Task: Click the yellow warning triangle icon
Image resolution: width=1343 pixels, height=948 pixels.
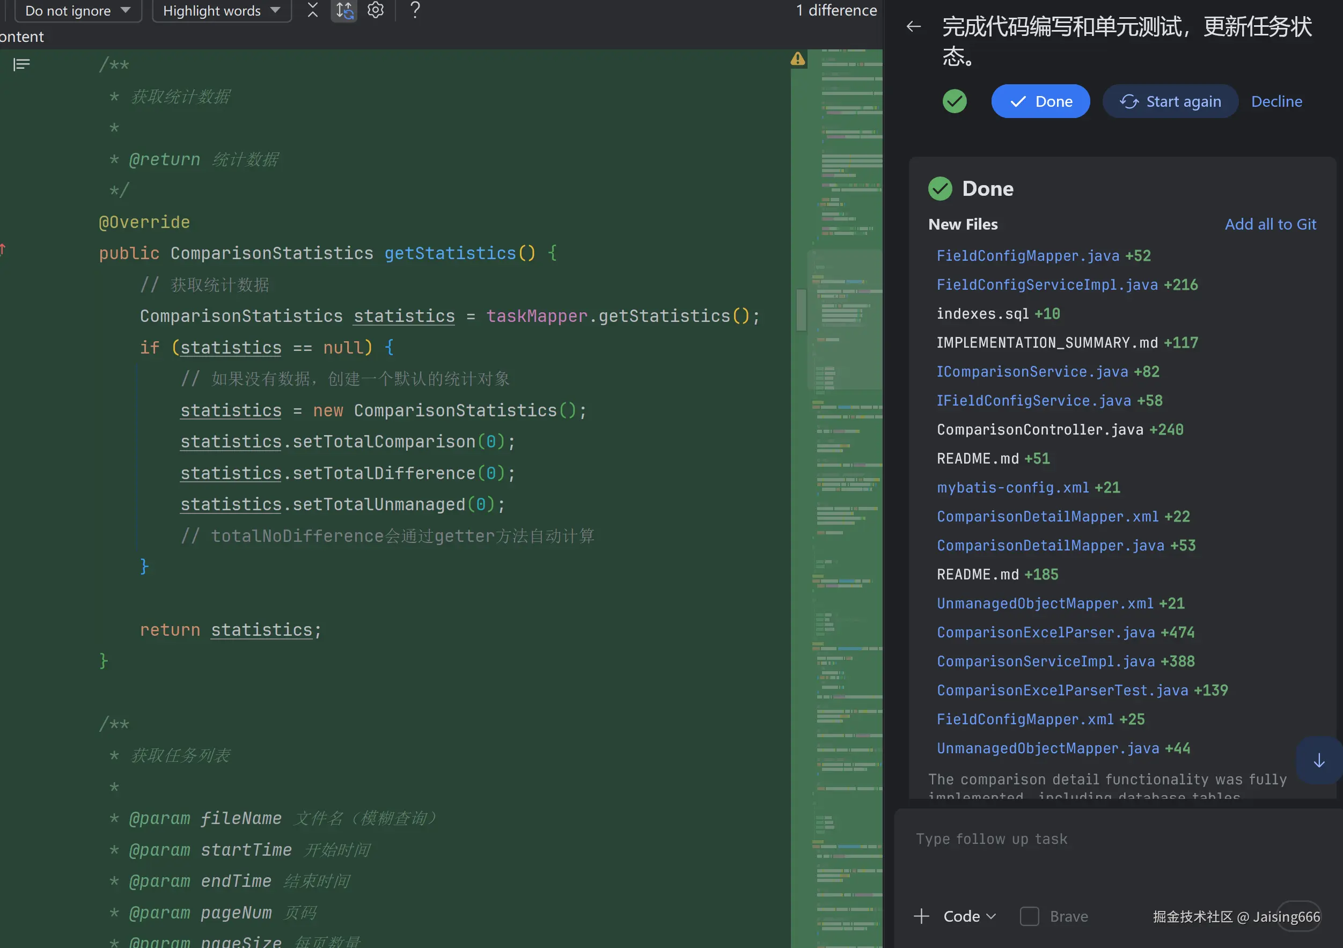Action: [798, 58]
